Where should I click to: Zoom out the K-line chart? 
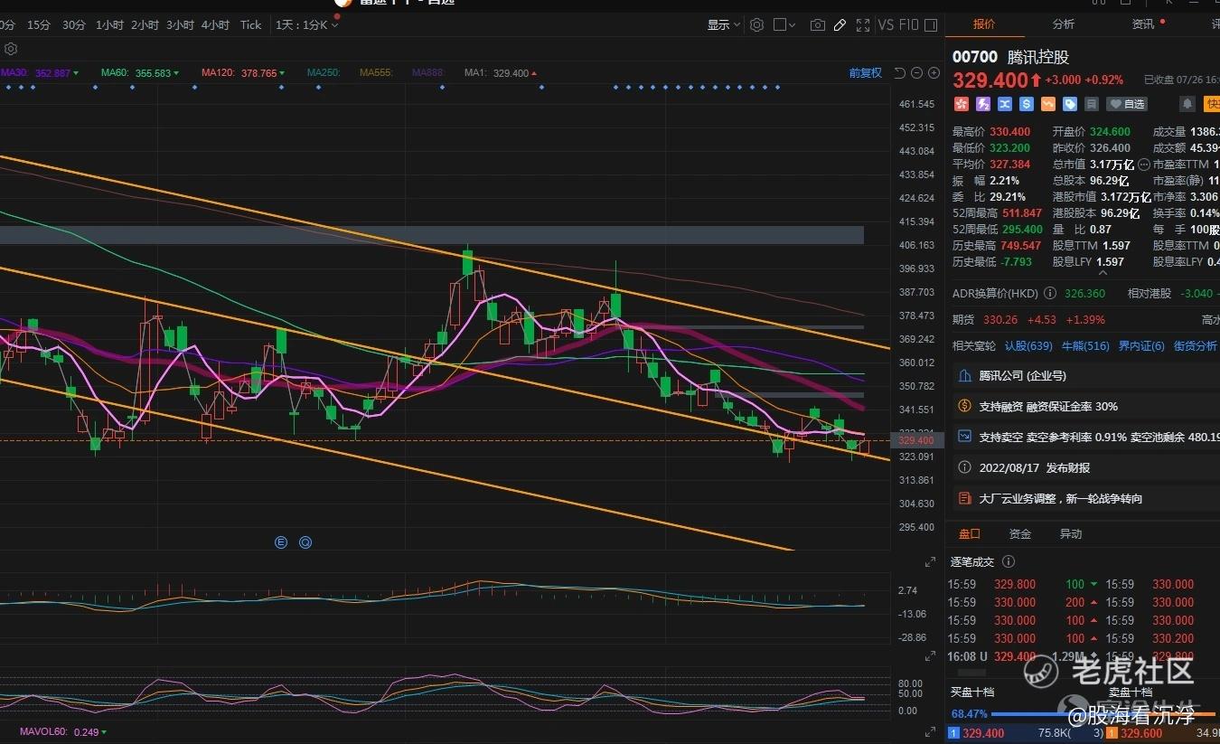click(916, 73)
